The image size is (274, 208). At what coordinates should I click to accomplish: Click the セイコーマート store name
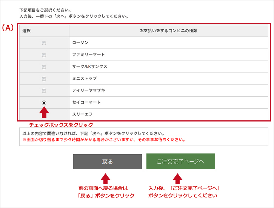tap(86, 102)
